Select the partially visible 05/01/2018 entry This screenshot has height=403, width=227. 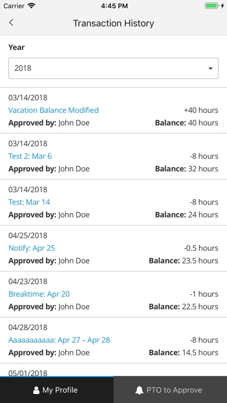(113, 370)
